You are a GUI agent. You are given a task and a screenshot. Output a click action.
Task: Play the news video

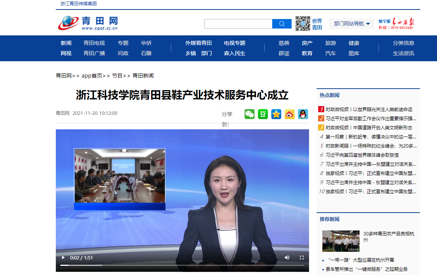(63, 258)
